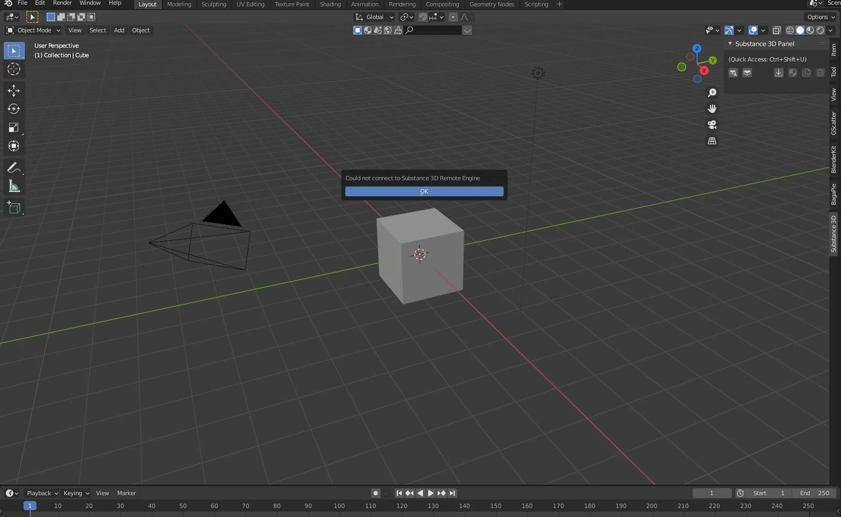Play the animation forward
The height and width of the screenshot is (517, 841).
tap(431, 493)
